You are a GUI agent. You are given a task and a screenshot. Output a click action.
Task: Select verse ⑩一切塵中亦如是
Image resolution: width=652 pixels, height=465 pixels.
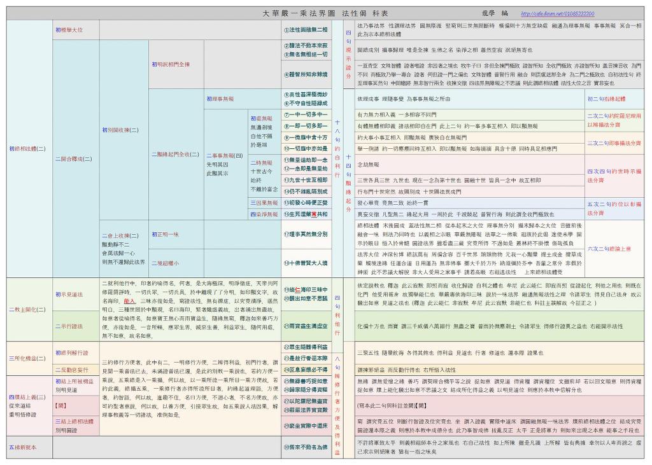click(306, 148)
